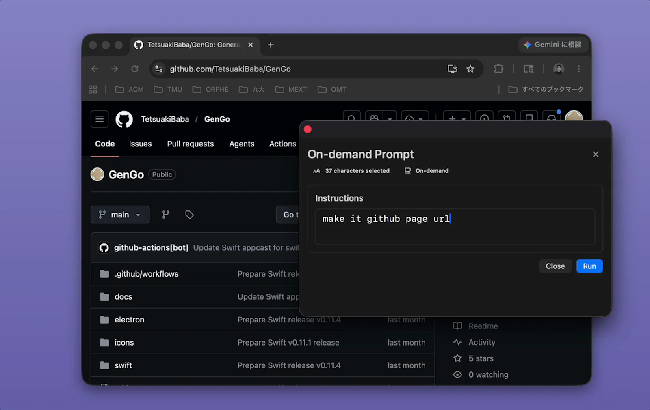Open TetsuakiBaba profile link in header
This screenshot has width=650, height=410.
point(165,119)
